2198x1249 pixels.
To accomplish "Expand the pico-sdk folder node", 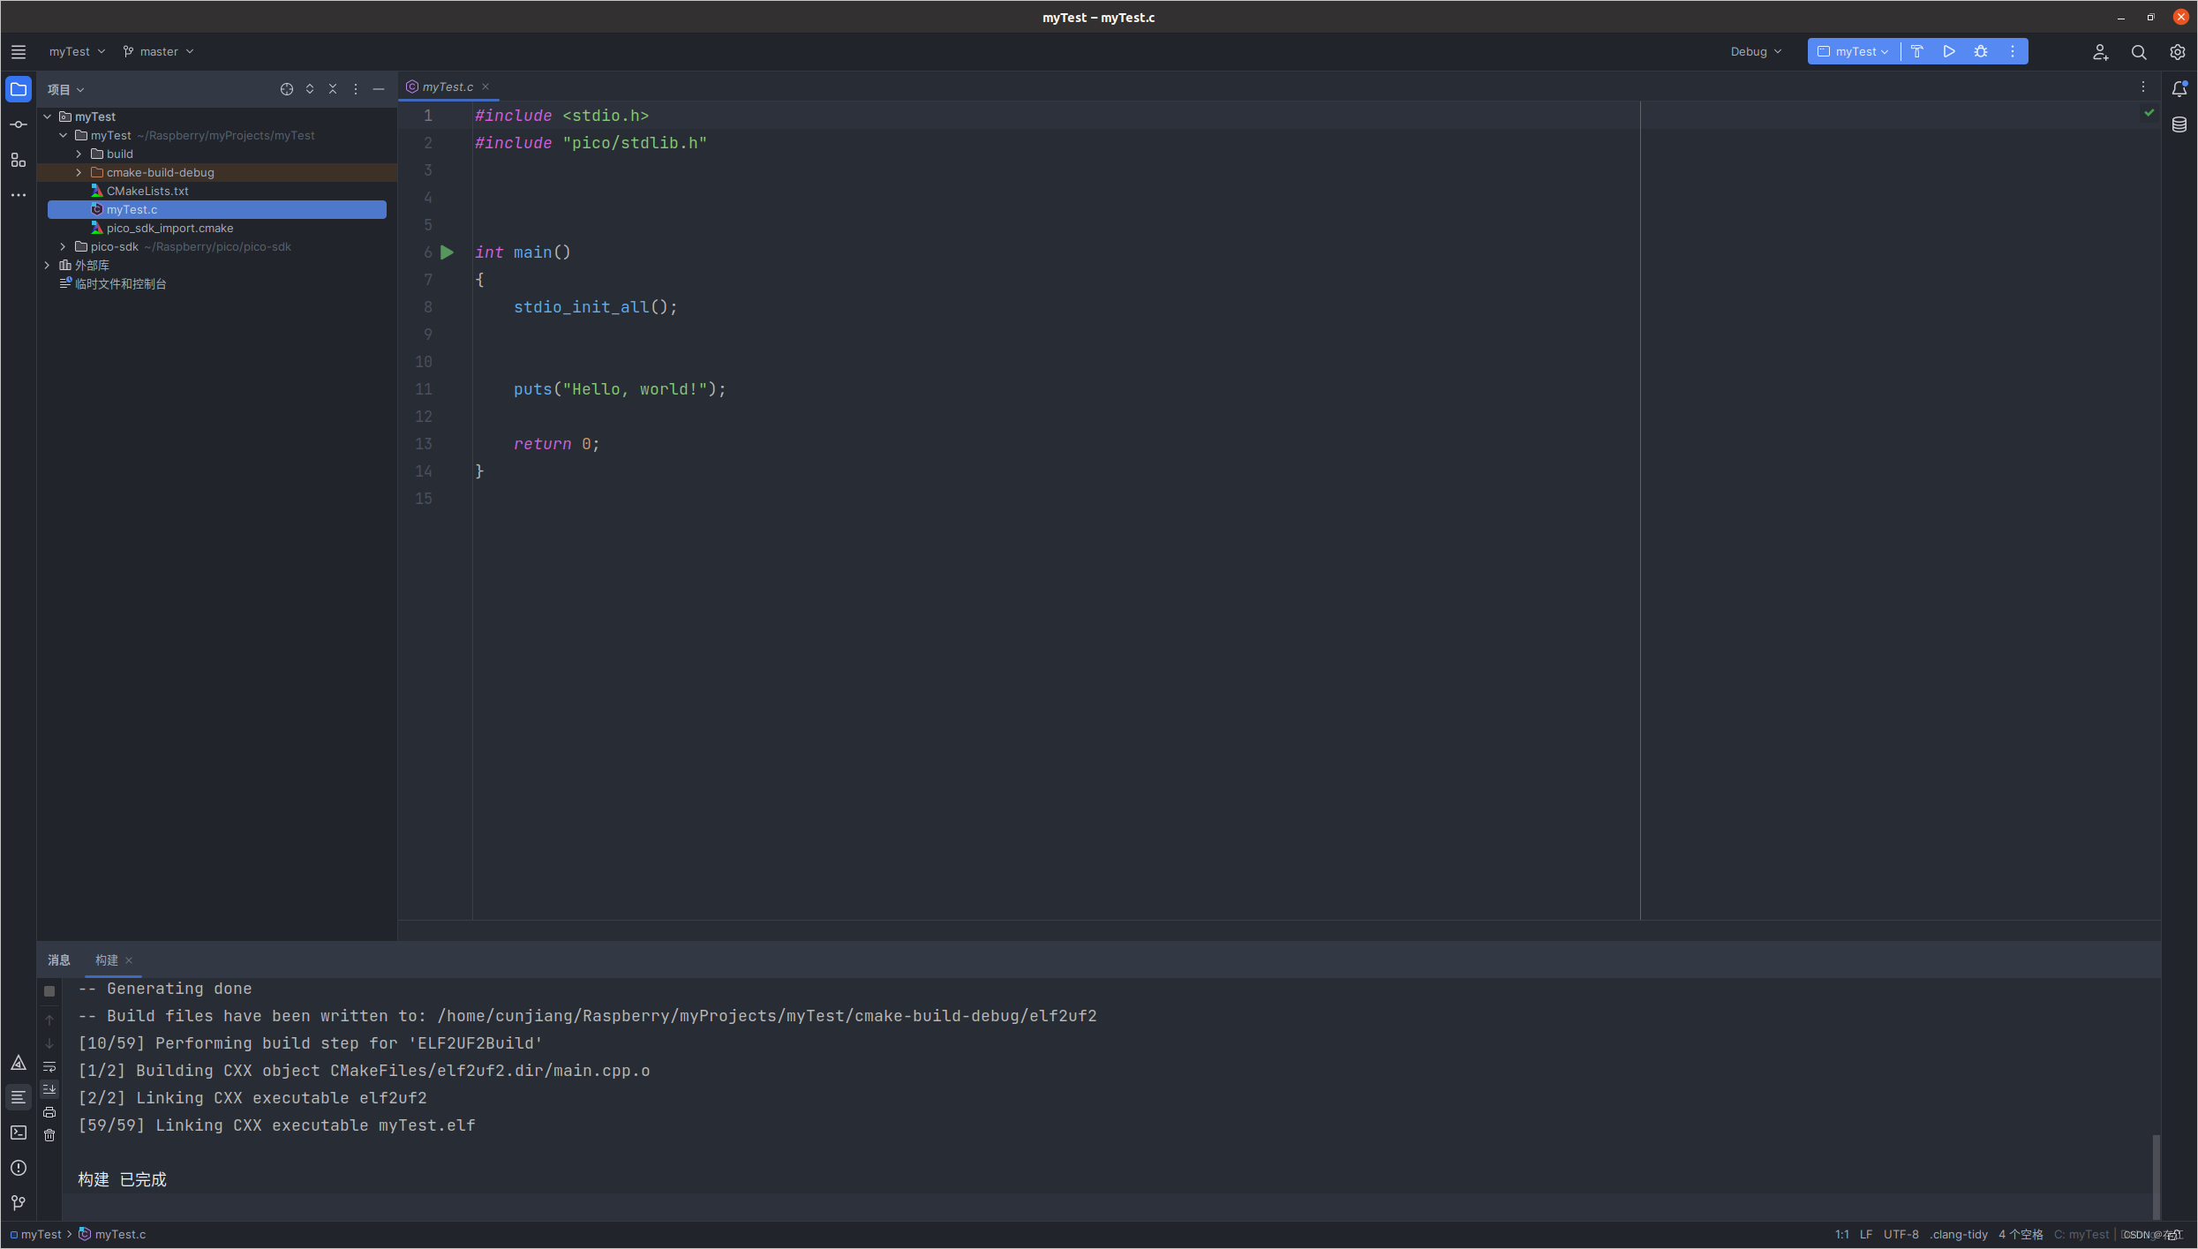I will (63, 246).
